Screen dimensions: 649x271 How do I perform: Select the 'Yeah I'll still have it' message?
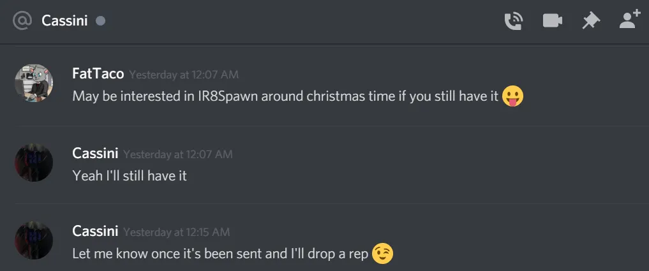coord(130,176)
